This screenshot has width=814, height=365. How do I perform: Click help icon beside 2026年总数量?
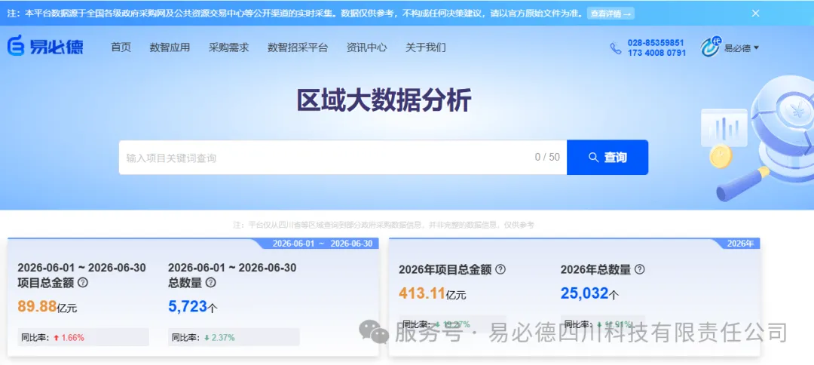pos(640,269)
